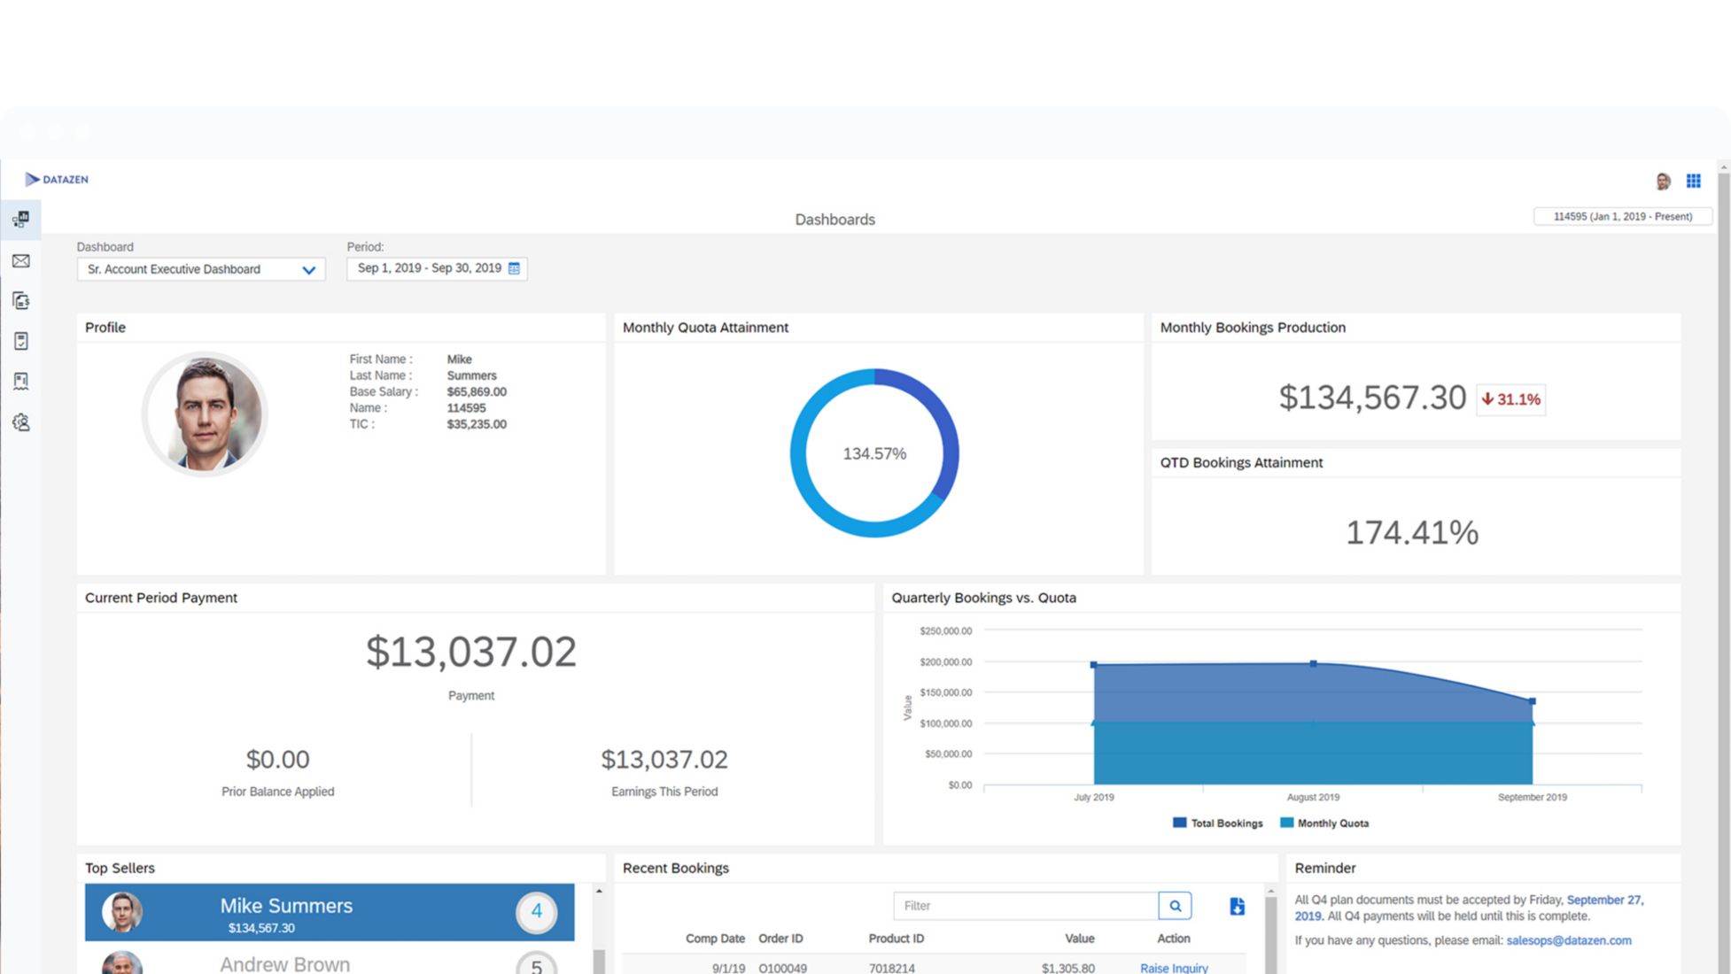
Task: Download recent bookings export icon
Action: click(x=1237, y=906)
